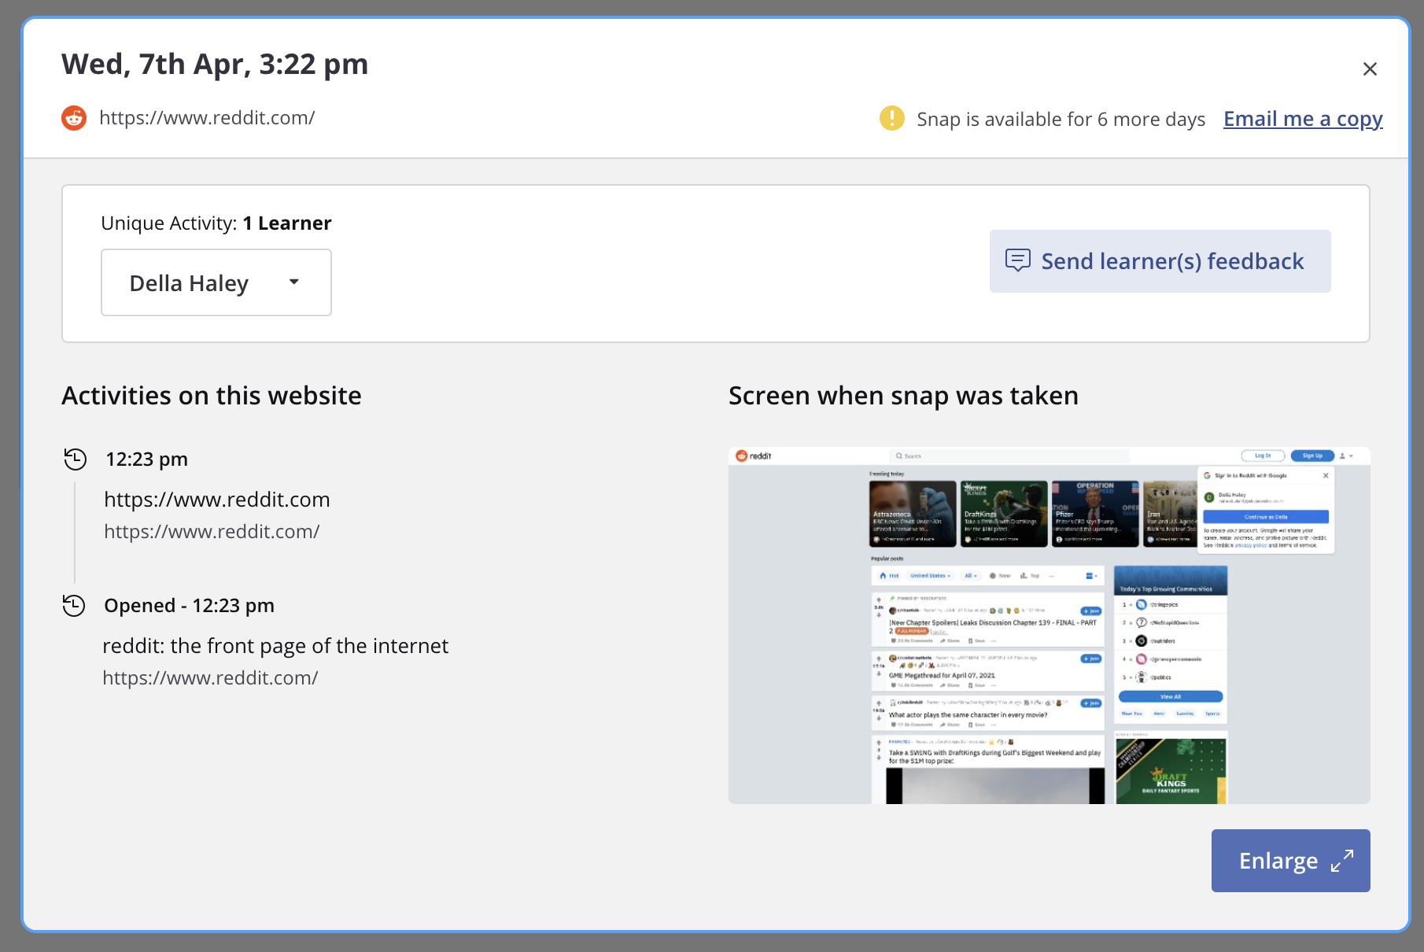
Task: Open the Della Haley learner dropdown
Action: tap(216, 282)
